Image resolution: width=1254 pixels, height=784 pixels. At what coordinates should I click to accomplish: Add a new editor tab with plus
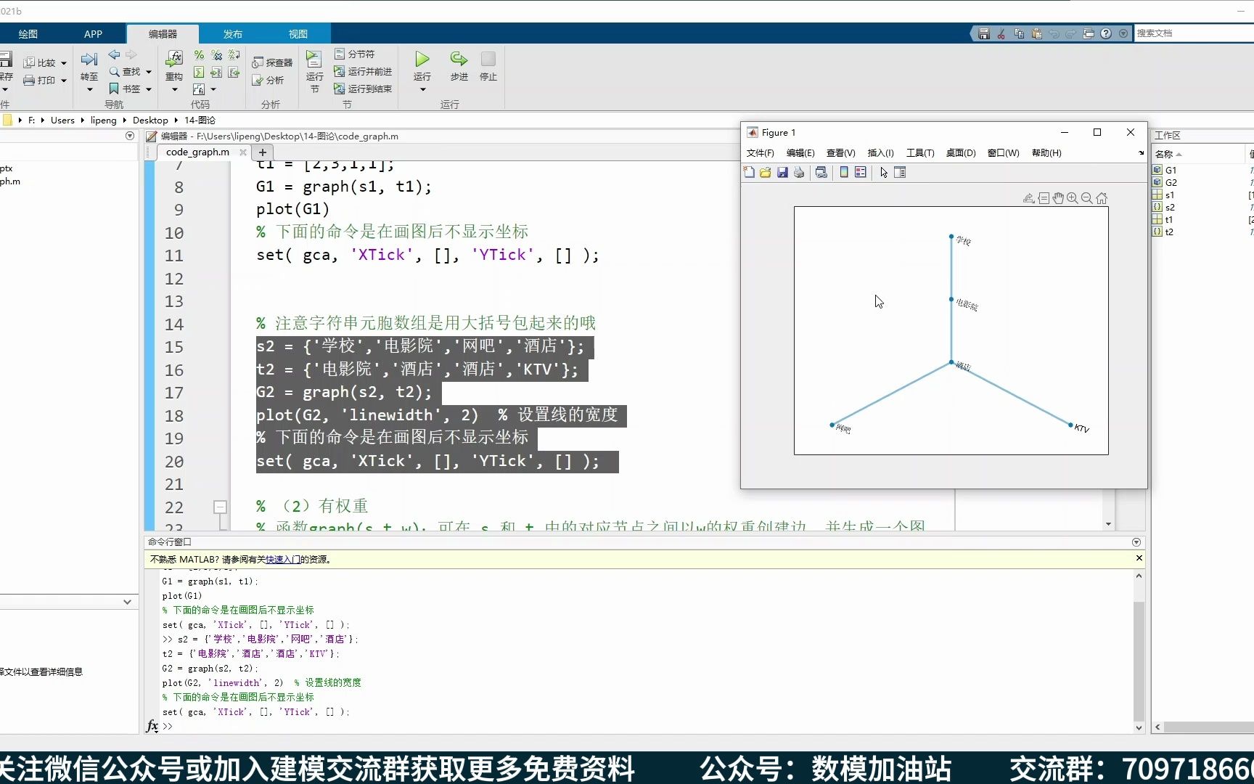coord(263,152)
